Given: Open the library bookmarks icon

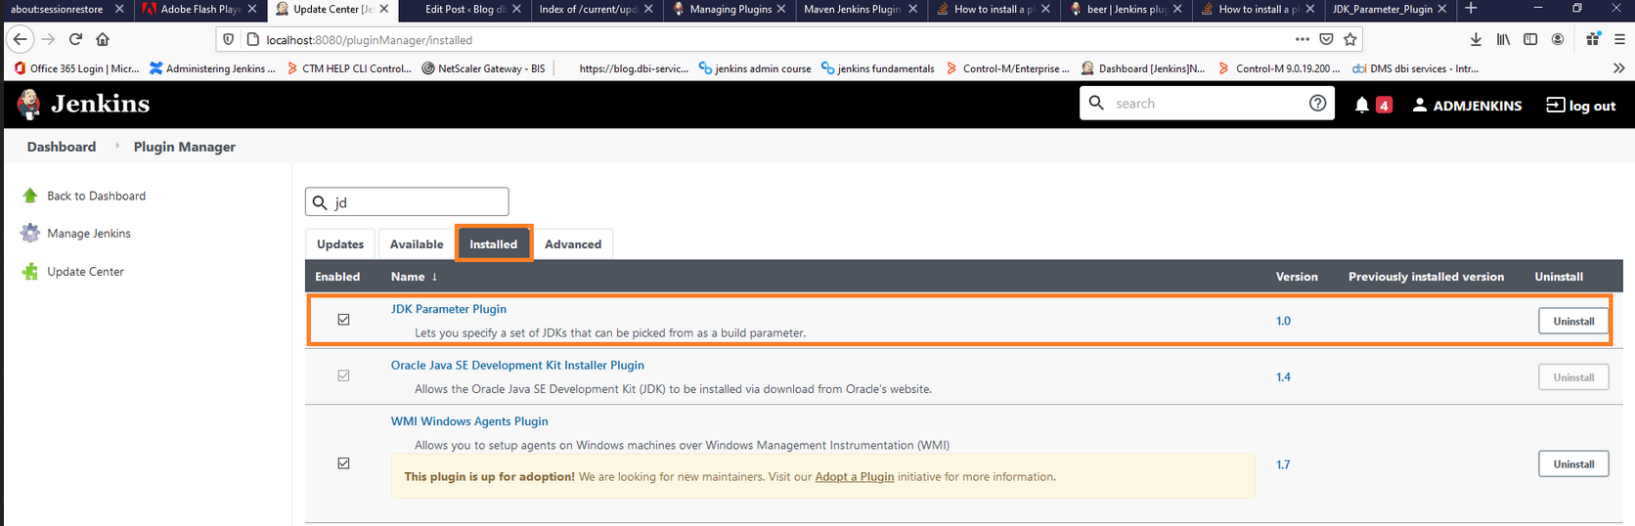Looking at the screenshot, I should coord(1503,39).
